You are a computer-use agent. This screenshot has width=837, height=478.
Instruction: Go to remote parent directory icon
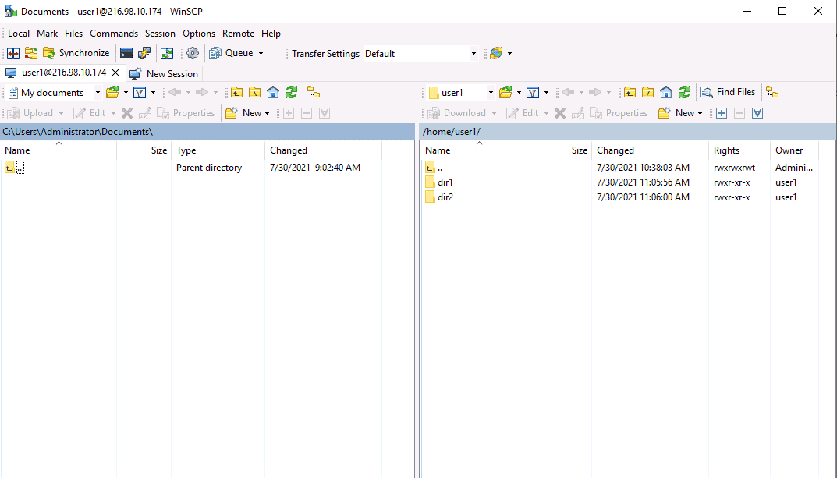630,93
